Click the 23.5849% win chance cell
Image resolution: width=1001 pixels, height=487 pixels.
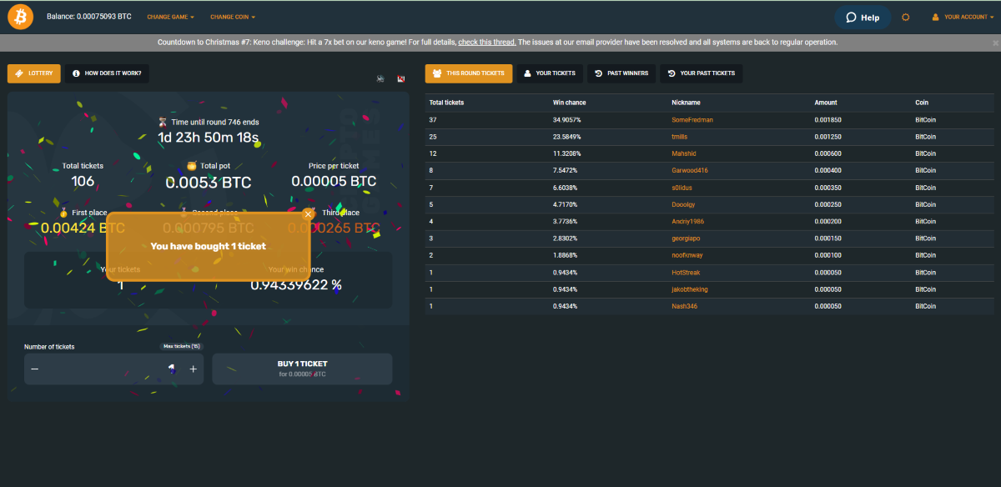[567, 137]
